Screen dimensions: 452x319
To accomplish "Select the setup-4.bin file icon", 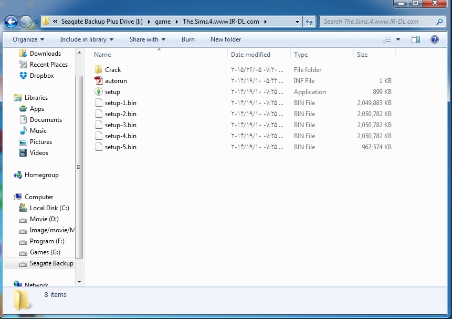I will (99, 136).
